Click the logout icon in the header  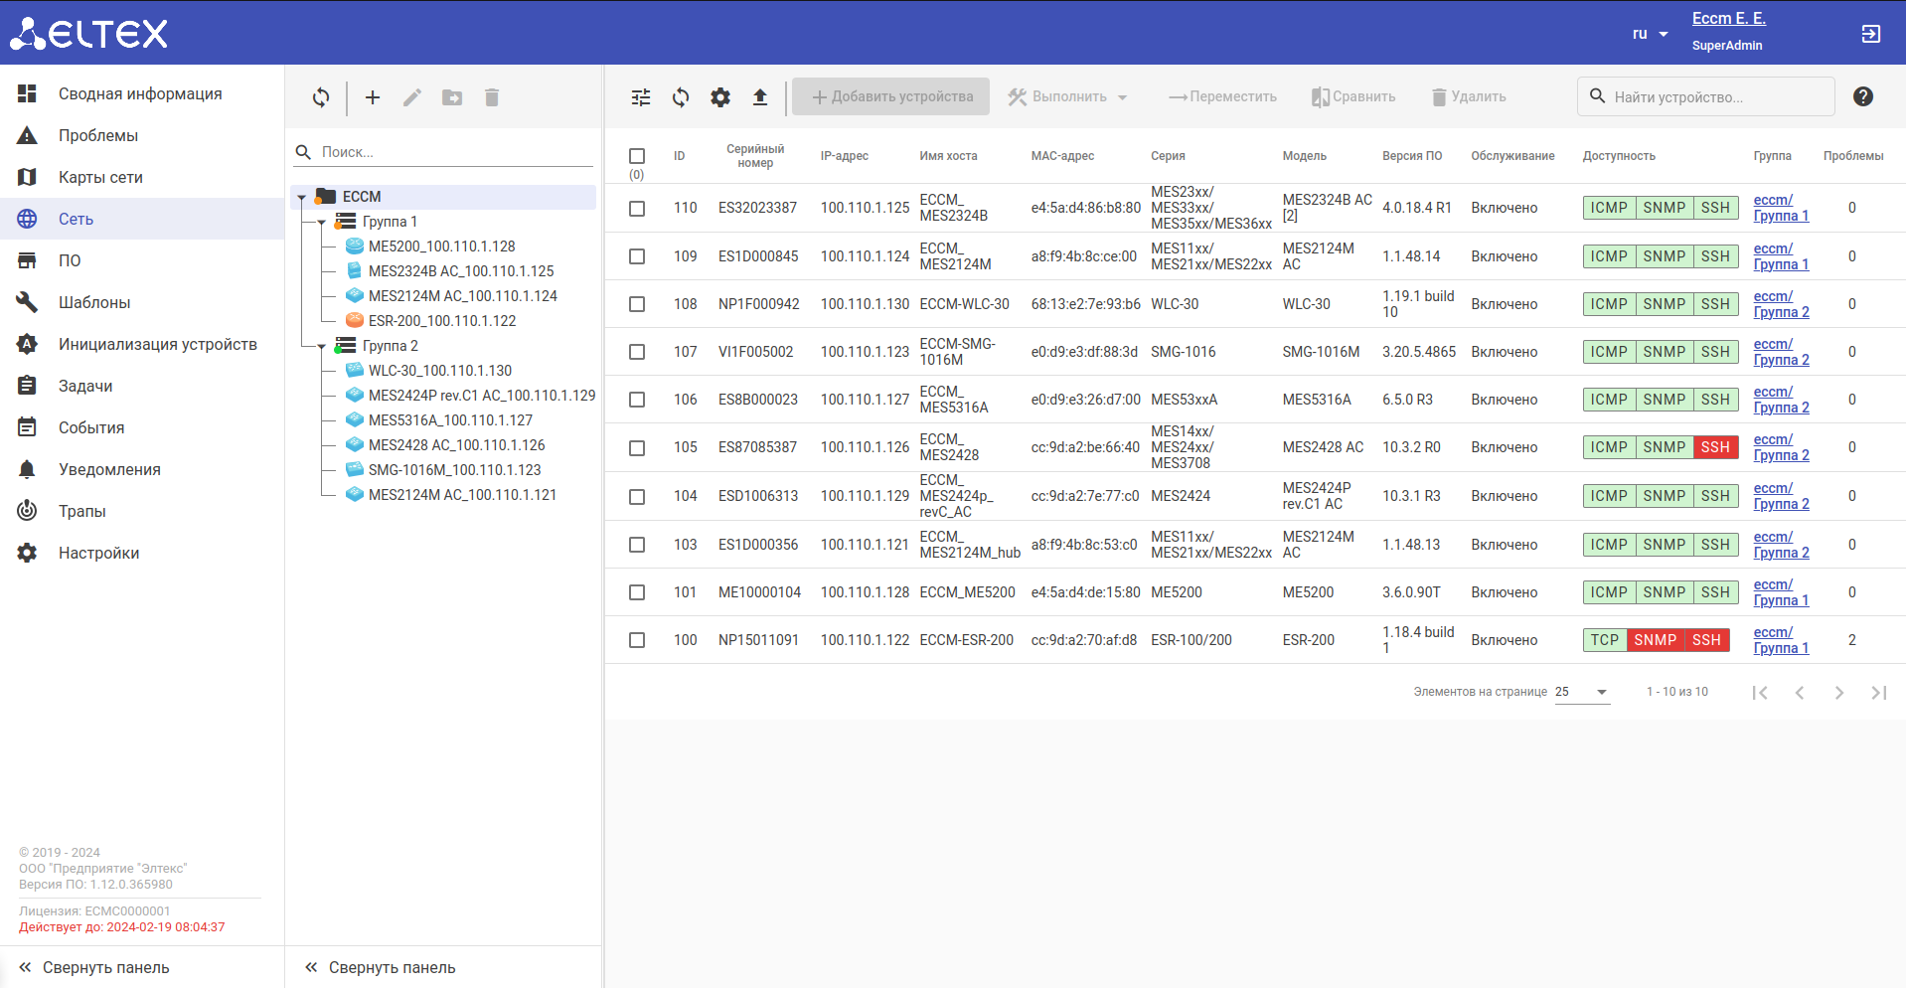coord(1870,34)
